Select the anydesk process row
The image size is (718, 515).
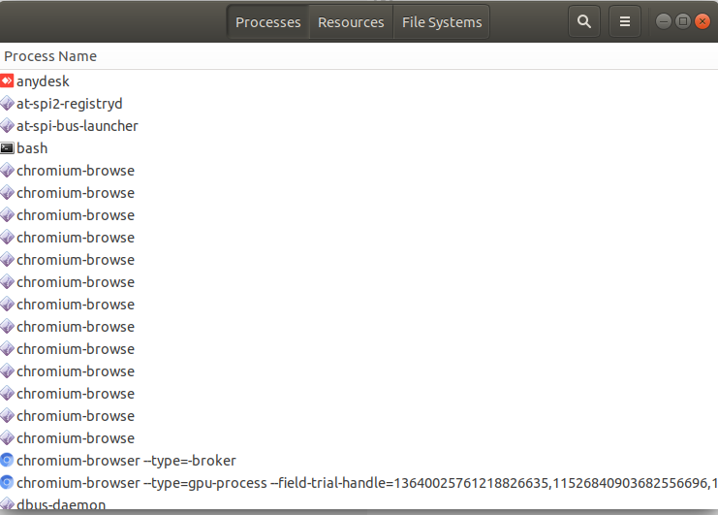(359, 81)
